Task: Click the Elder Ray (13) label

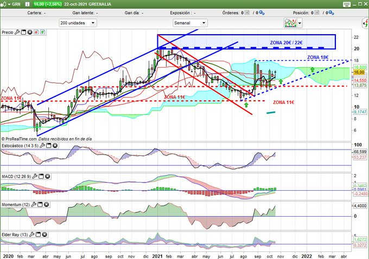Action: [15, 235]
